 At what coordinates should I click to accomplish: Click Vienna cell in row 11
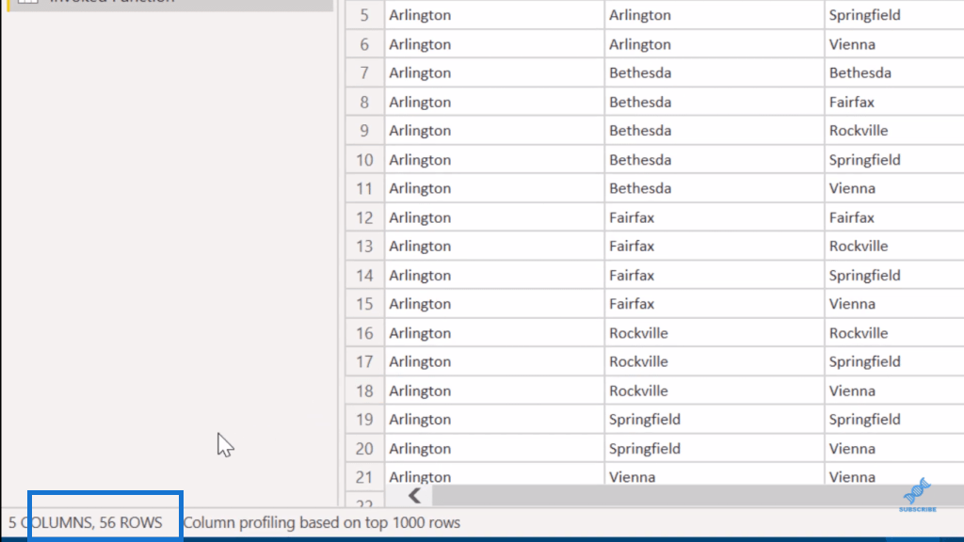click(894, 188)
